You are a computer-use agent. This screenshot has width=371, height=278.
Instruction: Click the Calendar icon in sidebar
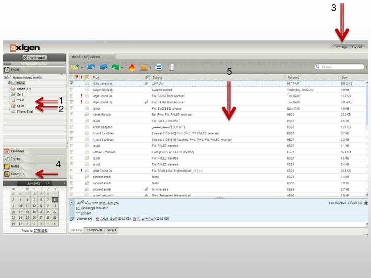(7, 151)
